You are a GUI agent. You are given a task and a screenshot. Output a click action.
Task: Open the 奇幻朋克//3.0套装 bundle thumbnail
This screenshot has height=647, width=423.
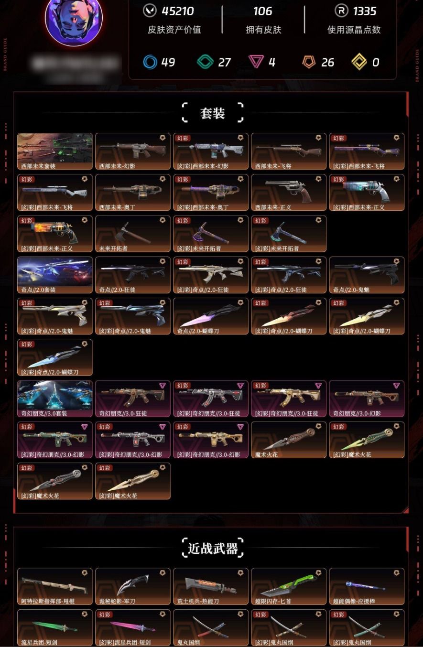(x=55, y=399)
